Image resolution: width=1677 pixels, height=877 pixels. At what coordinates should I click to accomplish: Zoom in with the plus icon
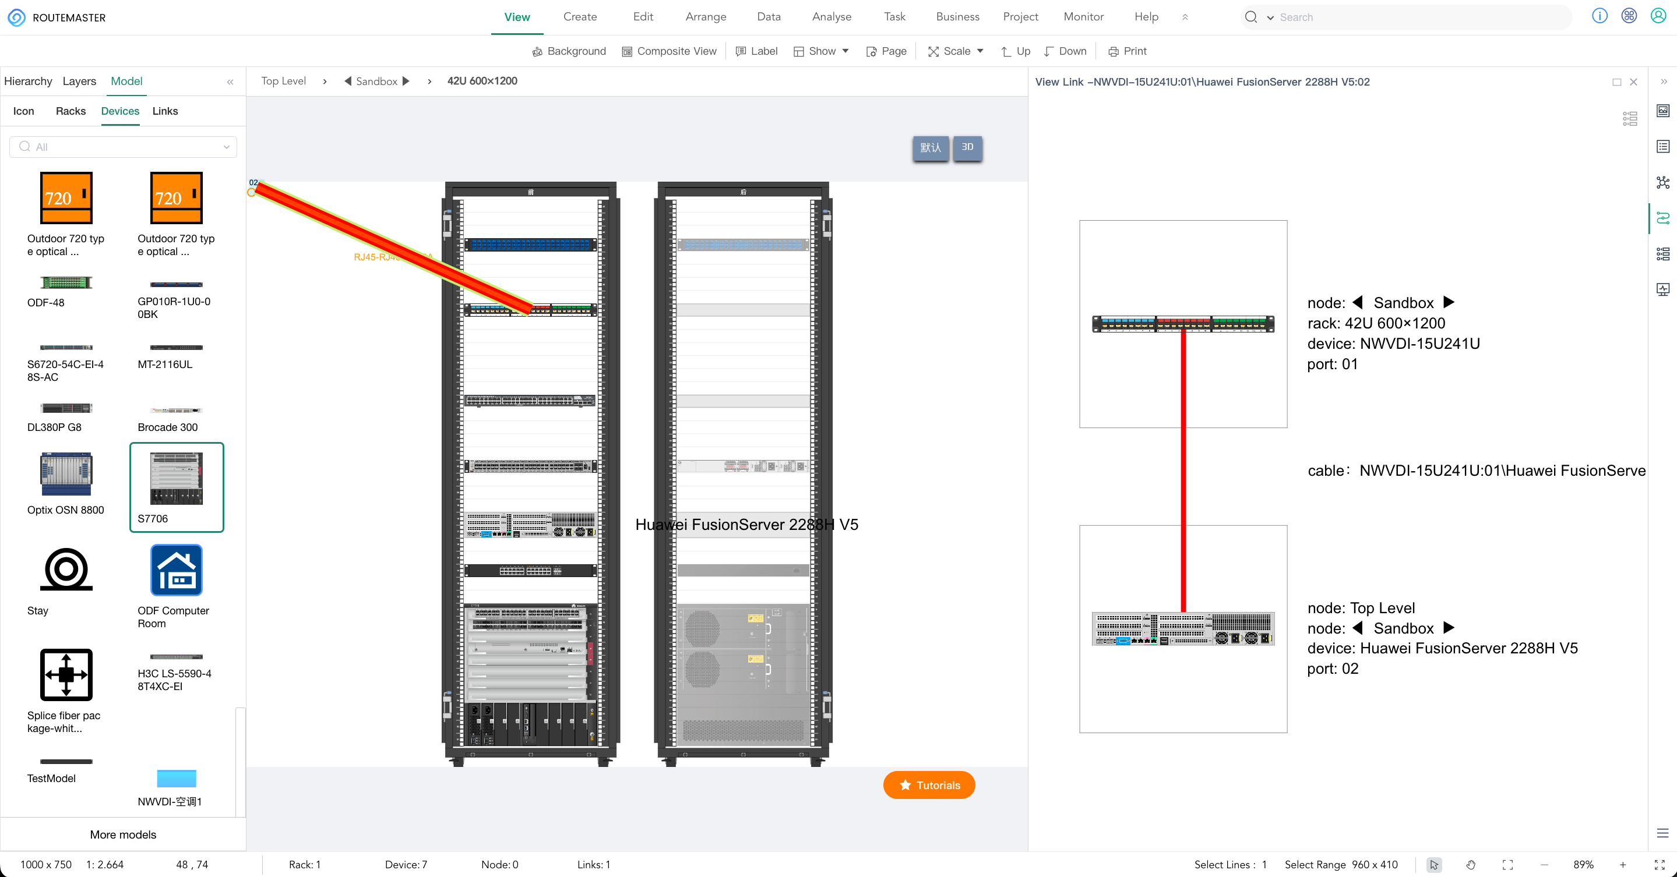[x=1623, y=865]
